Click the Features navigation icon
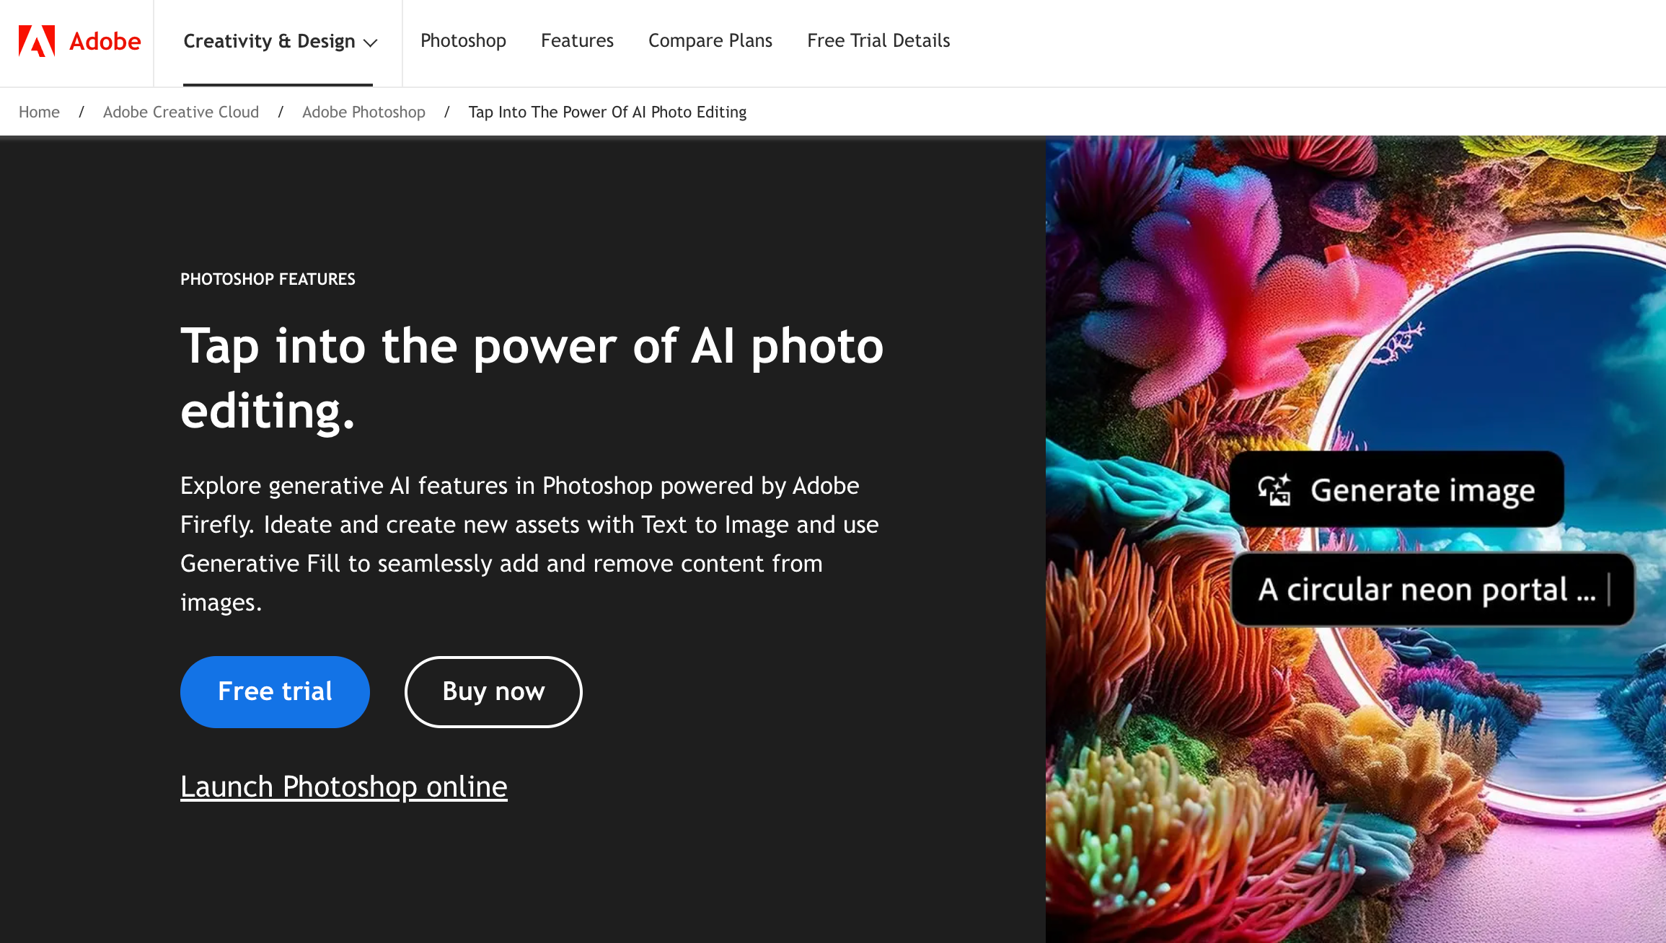 point(577,40)
